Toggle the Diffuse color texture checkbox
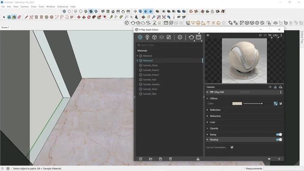 pyautogui.click(x=281, y=104)
